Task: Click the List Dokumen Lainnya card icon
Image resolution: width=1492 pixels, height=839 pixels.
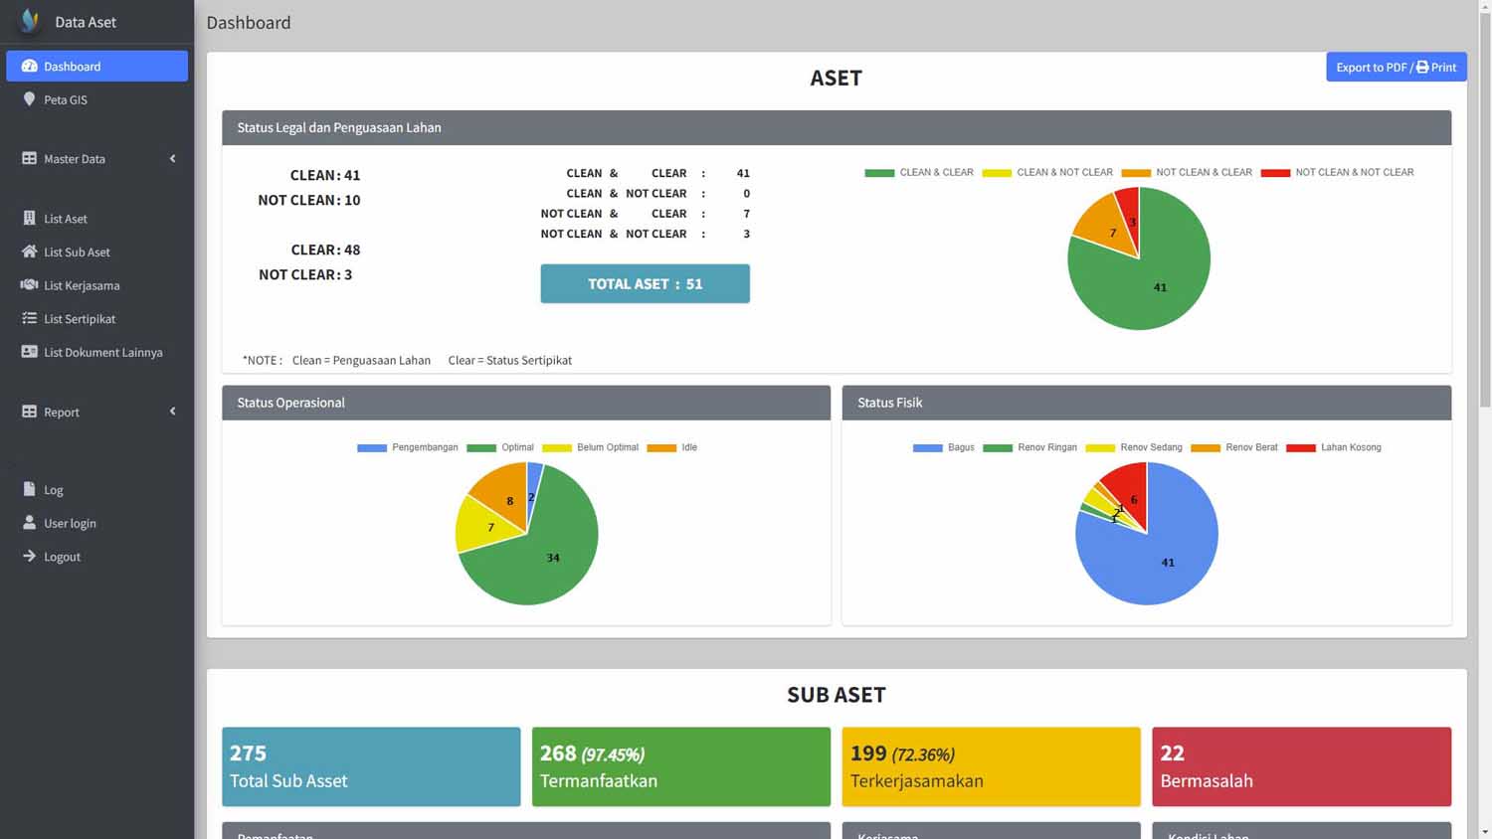Action: pyautogui.click(x=29, y=352)
